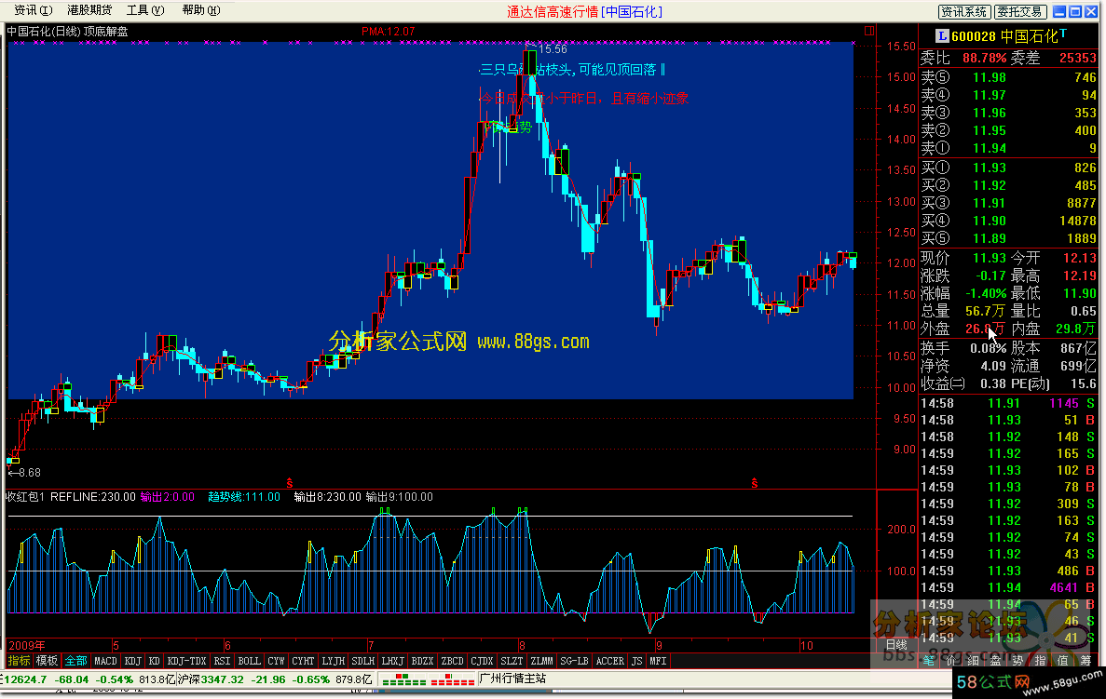Click the 15.56 high price marker

click(550, 48)
